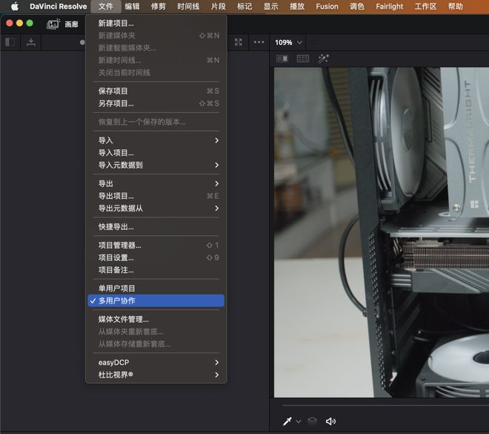Choose 新建项目... from the menu

156,23
